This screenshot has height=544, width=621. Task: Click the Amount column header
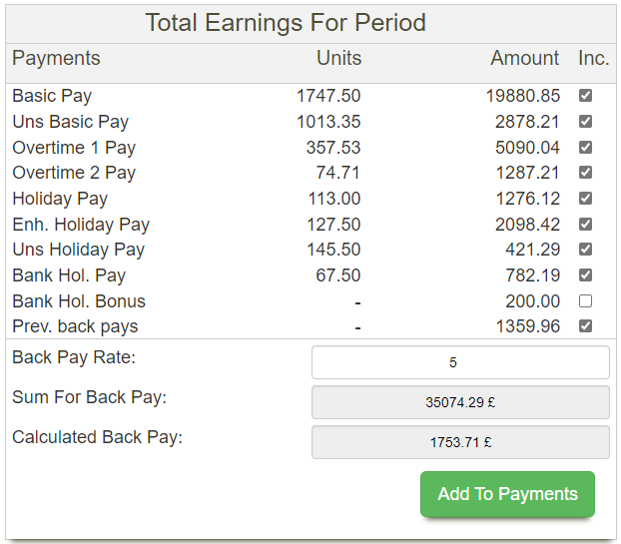click(x=524, y=58)
